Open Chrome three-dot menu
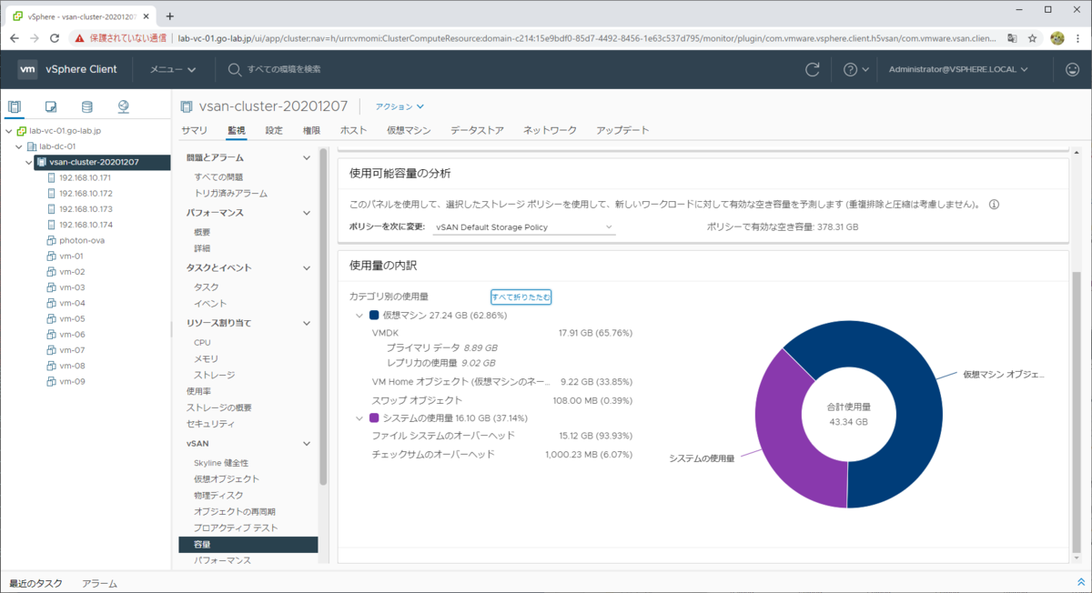 tap(1078, 38)
